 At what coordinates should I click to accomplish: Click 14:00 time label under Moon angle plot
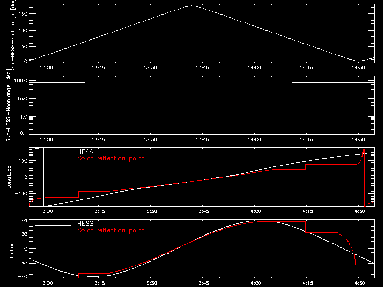(254, 140)
